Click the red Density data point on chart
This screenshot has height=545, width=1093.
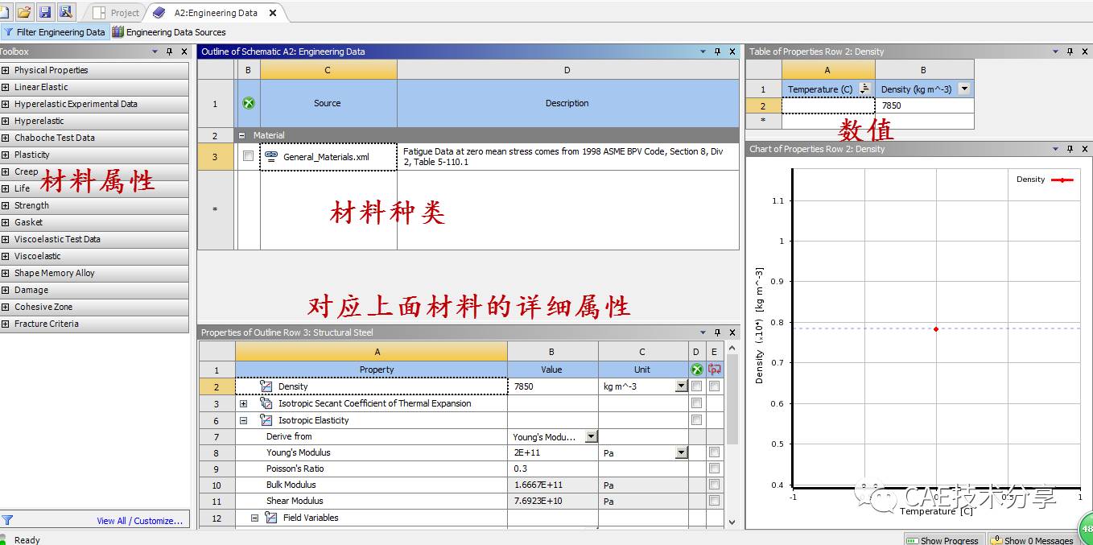point(936,328)
